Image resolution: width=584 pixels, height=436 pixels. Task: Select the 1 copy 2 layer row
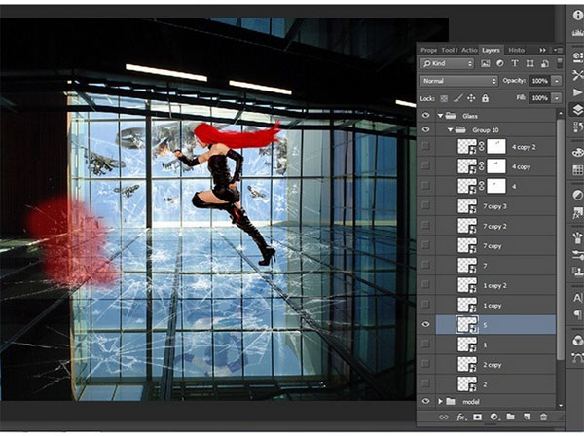click(x=495, y=285)
